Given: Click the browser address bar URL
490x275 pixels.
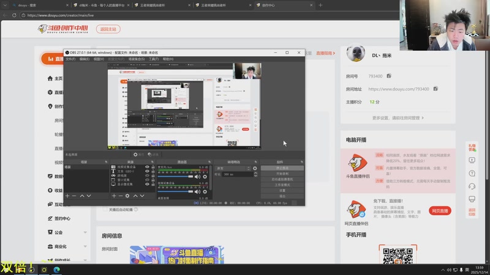Looking at the screenshot, I should [x=60, y=15].
